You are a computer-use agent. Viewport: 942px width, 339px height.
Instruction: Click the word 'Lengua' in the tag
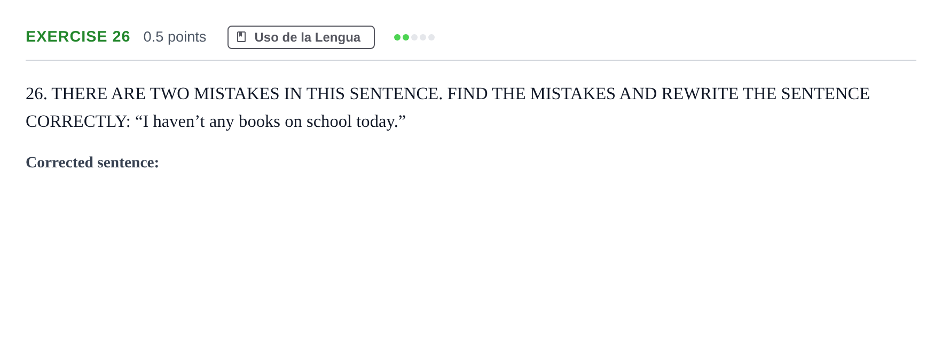(x=337, y=37)
